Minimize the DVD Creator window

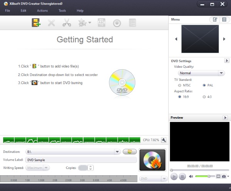tap(202, 4)
